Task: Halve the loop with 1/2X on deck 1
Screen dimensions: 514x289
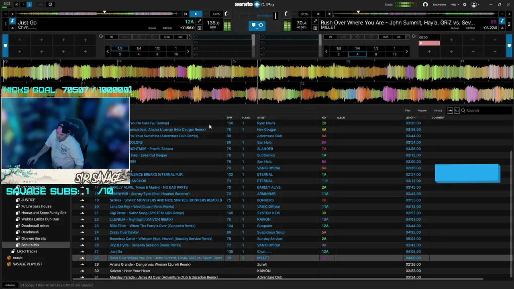Action: 167,37
